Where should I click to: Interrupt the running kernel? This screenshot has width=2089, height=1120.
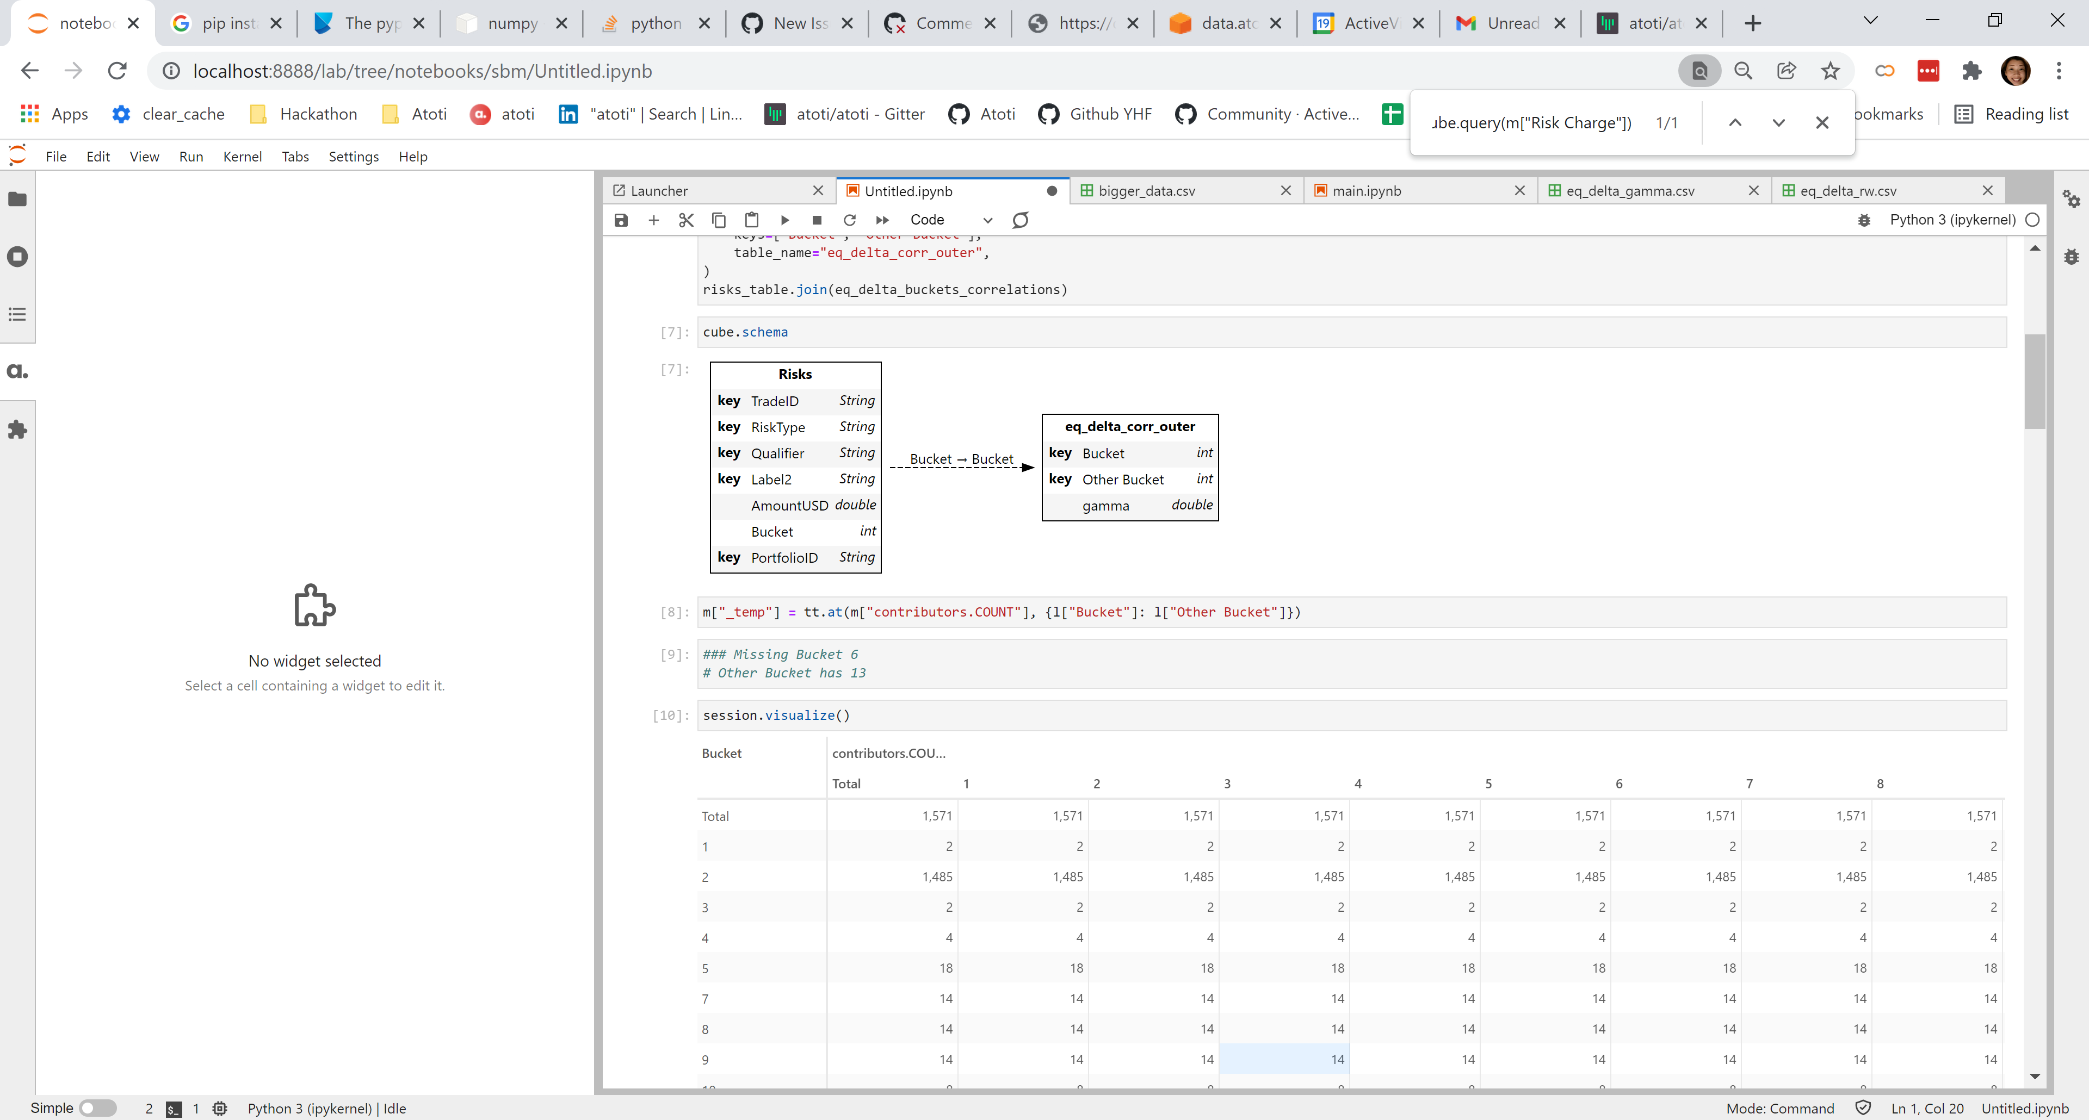[817, 220]
